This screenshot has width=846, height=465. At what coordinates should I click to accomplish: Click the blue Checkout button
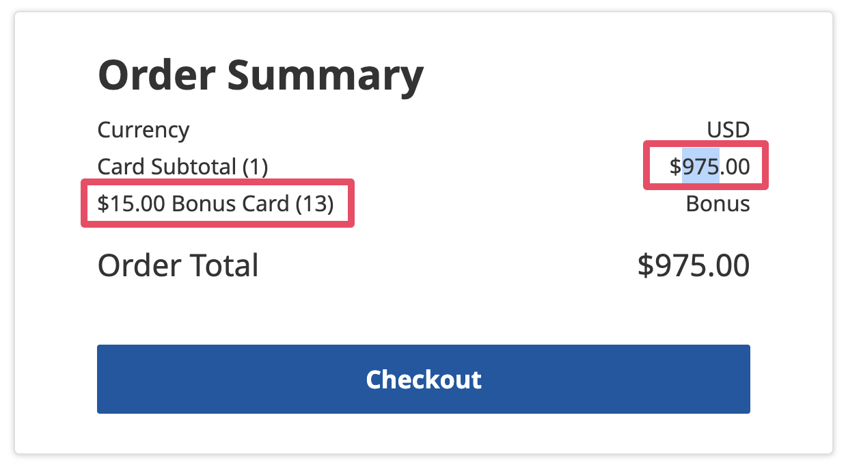pyautogui.click(x=423, y=379)
